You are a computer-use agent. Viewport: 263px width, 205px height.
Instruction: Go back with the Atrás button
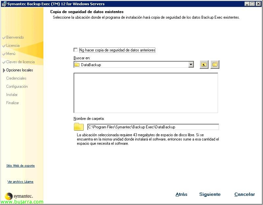(x=181, y=194)
